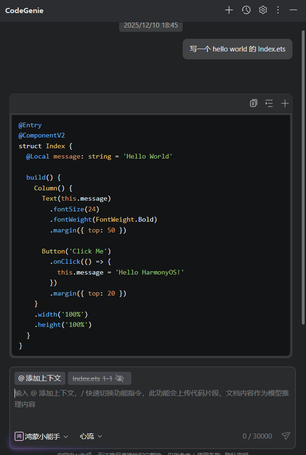Screen dimensions: 306x455
Task: Click the user message bubble about Index.ets
Action: [x=237, y=49]
